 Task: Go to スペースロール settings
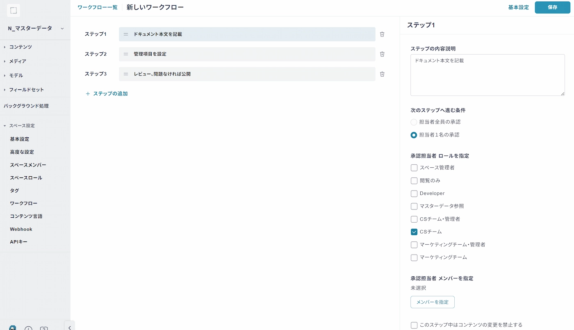tap(26, 178)
